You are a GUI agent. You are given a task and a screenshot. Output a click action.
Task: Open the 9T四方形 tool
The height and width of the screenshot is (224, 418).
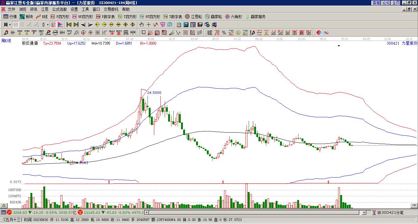coord(150,17)
